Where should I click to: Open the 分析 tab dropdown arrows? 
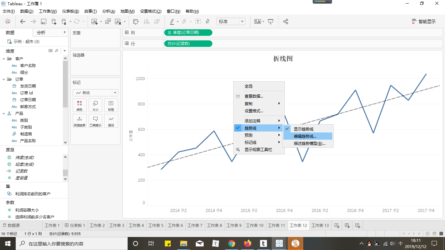[x=65, y=33]
